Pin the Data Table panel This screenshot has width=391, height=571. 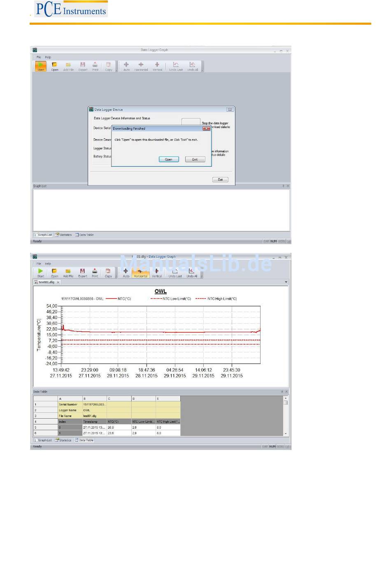click(x=282, y=392)
